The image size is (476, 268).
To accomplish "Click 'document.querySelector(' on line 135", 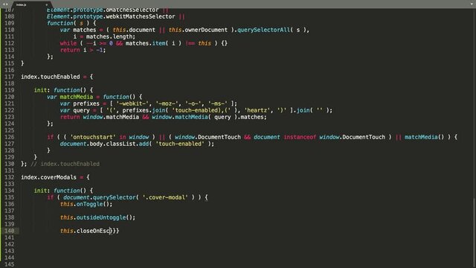I will coord(101,197).
